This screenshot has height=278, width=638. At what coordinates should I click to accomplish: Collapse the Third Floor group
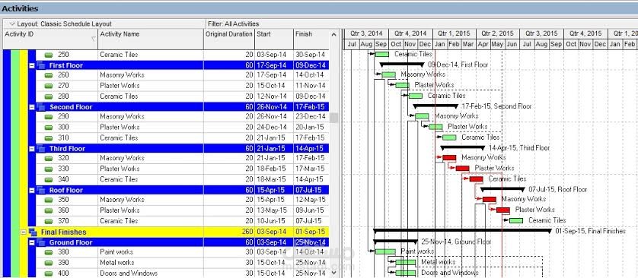point(32,149)
